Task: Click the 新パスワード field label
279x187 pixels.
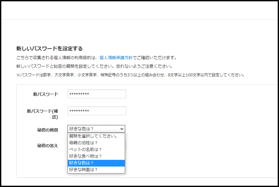Action: pos(45,94)
